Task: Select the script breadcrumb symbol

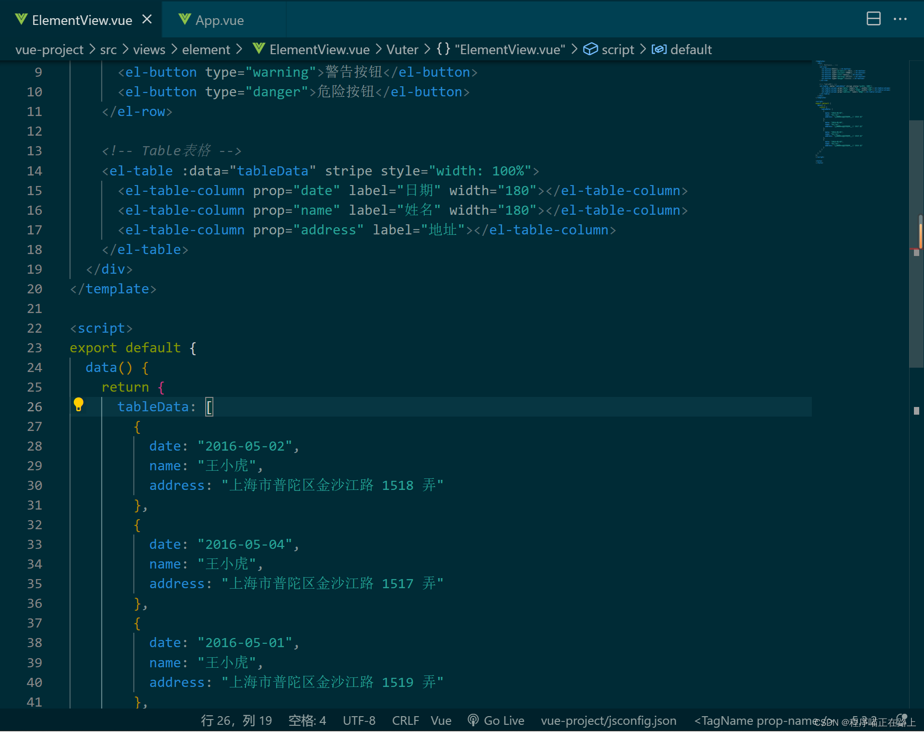Action: [x=618, y=49]
